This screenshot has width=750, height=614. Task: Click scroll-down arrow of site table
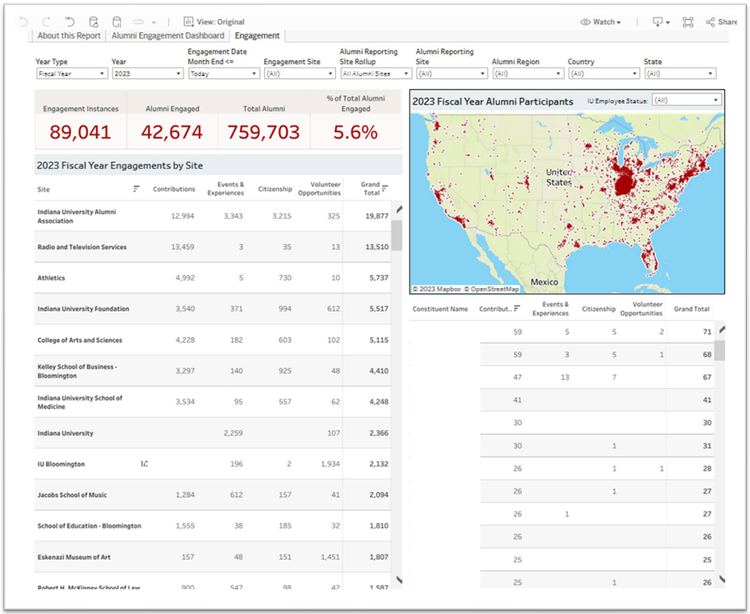399,580
